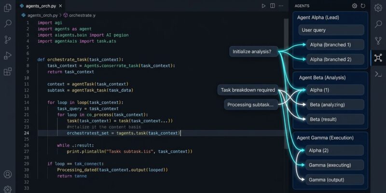Click line number 24 in the gutter
Image resolution: width=386 pixels, height=193 pixels.
tap(26, 133)
